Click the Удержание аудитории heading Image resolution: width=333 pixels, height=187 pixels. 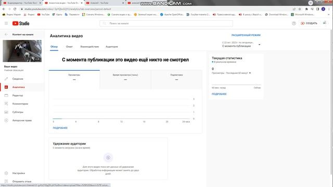[x=69, y=143]
